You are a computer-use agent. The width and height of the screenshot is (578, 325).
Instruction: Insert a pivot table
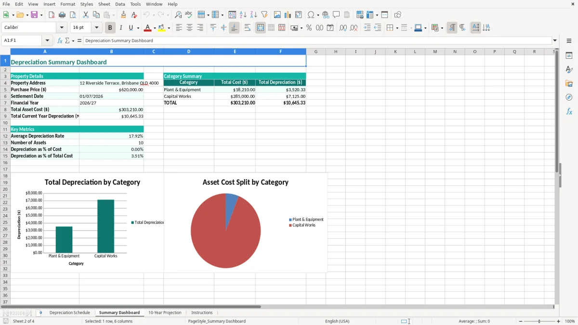click(299, 15)
